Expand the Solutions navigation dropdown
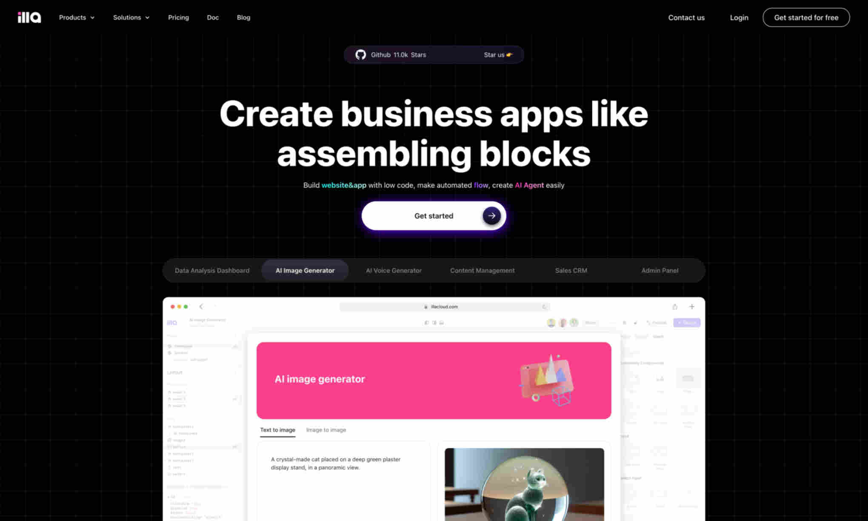Image resolution: width=868 pixels, height=521 pixels. point(131,17)
